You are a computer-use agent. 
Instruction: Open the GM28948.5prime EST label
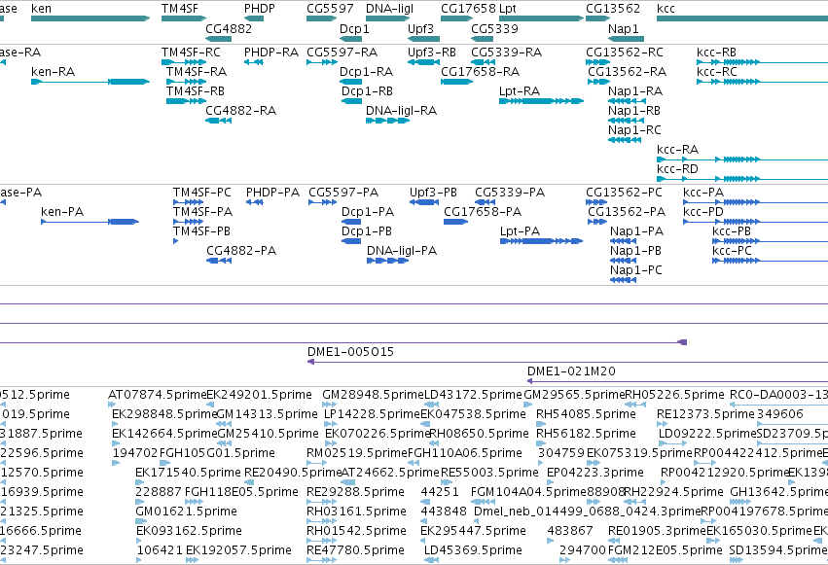tap(374, 395)
